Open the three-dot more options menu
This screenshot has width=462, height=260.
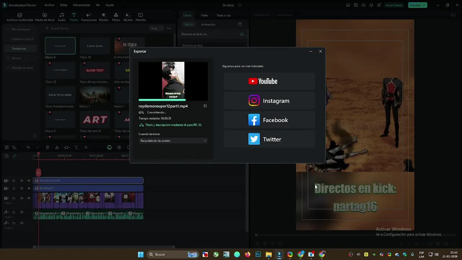[169, 28]
